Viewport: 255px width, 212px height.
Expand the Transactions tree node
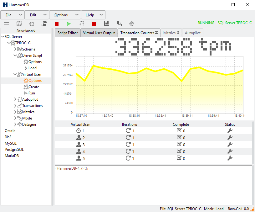pos(15,106)
